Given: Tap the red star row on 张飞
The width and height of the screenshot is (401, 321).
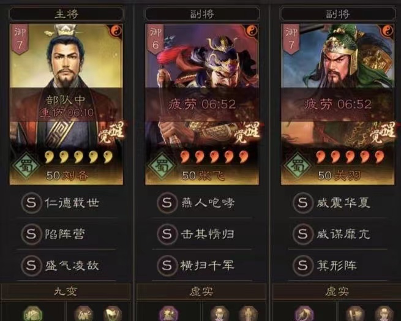Looking at the screenshot, I should (x=214, y=157).
